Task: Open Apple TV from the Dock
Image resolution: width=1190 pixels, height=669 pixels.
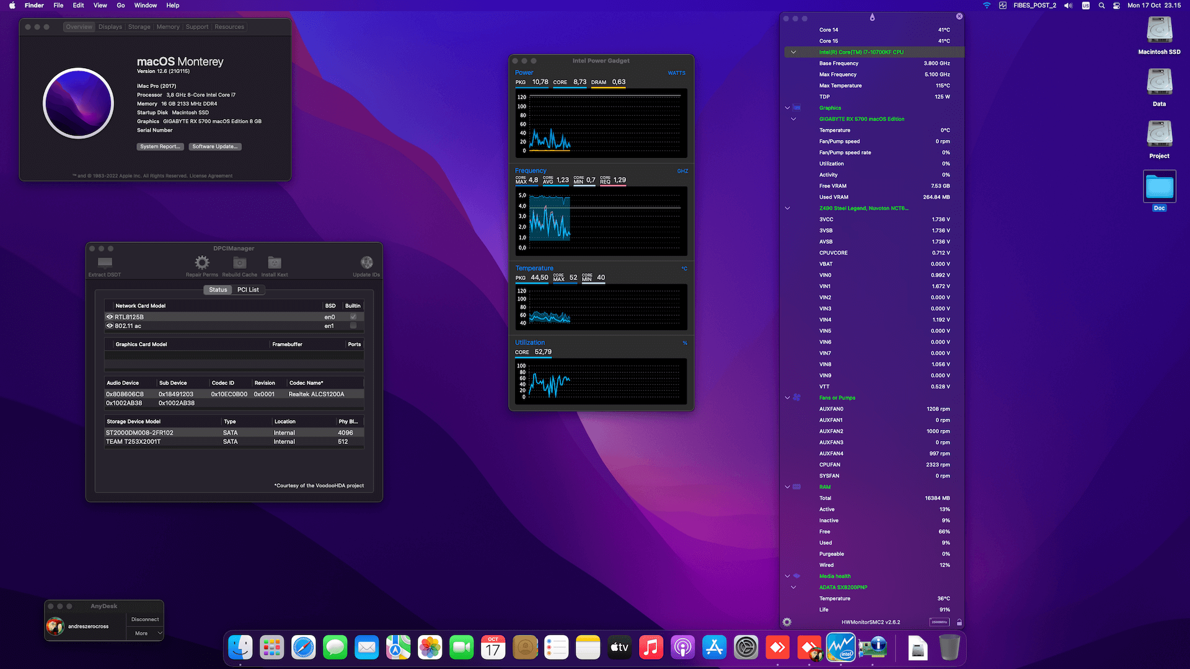Action: 619,648
